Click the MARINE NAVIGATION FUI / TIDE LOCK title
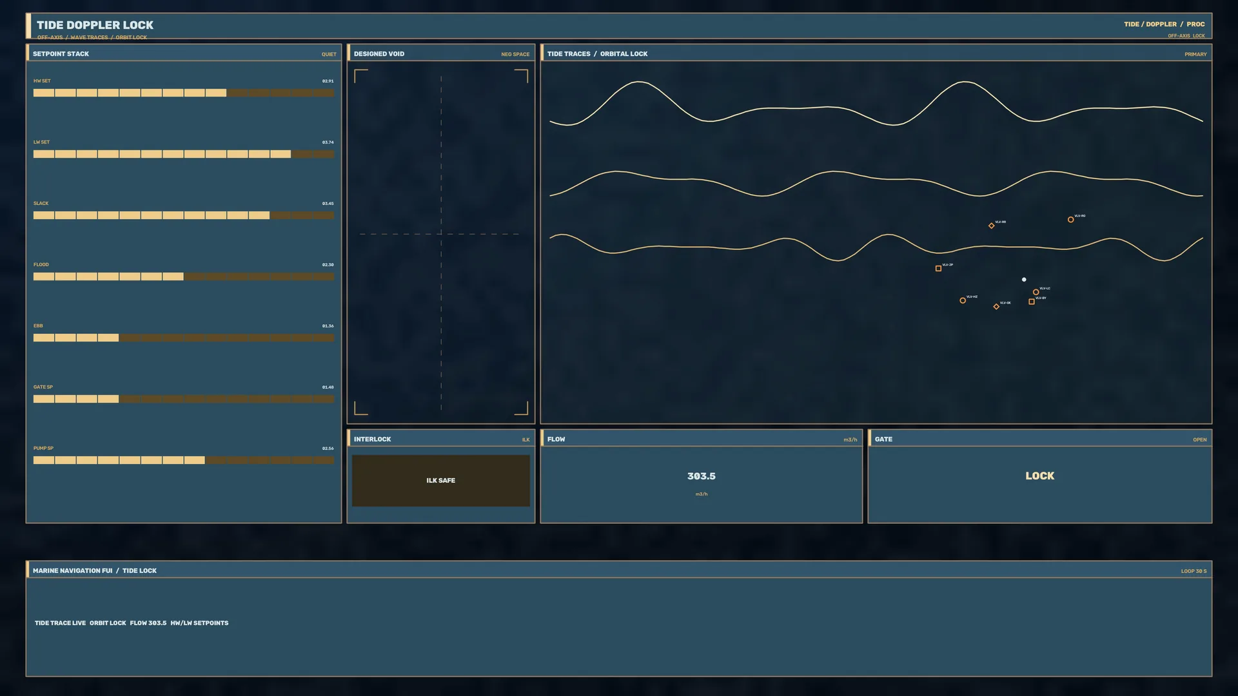Screen dimensions: 1238x696 coord(95,570)
